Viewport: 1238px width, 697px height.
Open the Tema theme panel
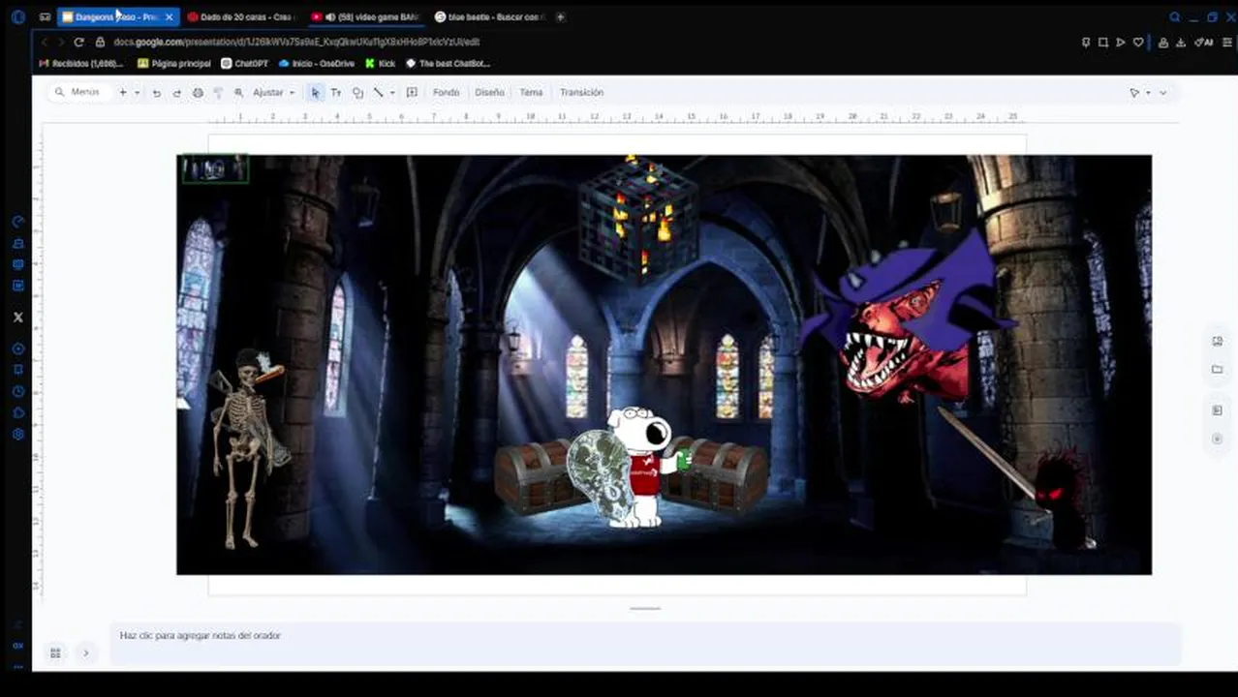(531, 93)
